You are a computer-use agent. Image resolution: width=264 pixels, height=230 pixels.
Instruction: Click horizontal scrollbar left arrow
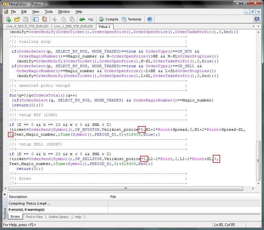tap(5, 188)
